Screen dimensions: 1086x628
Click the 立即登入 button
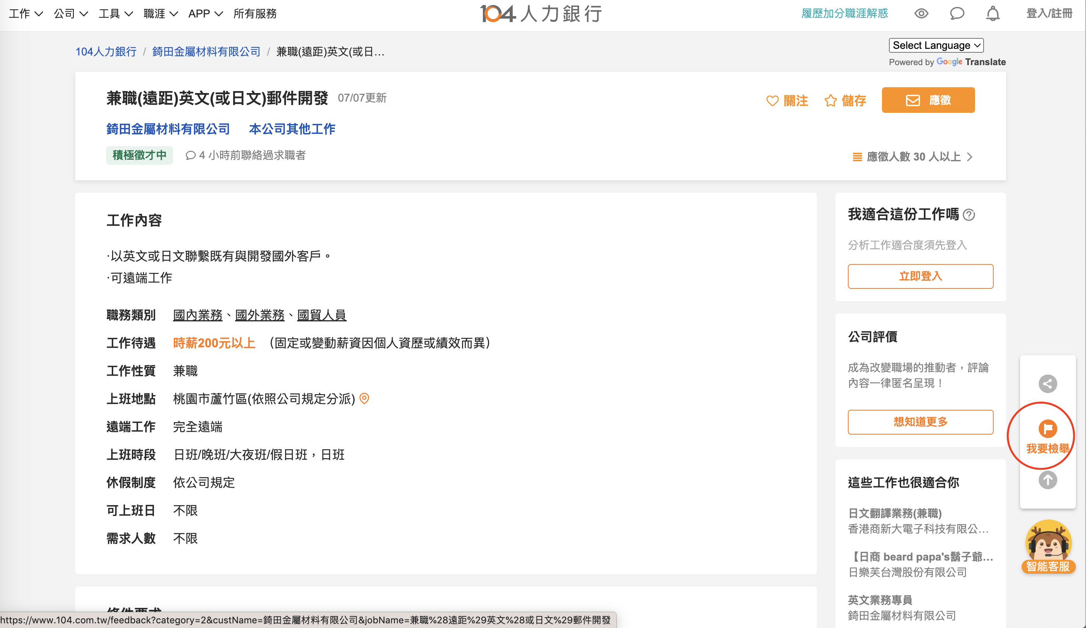[920, 276]
